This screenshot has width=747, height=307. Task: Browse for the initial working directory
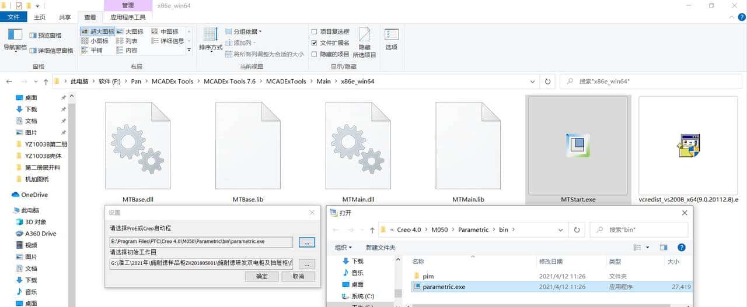pyautogui.click(x=306, y=263)
